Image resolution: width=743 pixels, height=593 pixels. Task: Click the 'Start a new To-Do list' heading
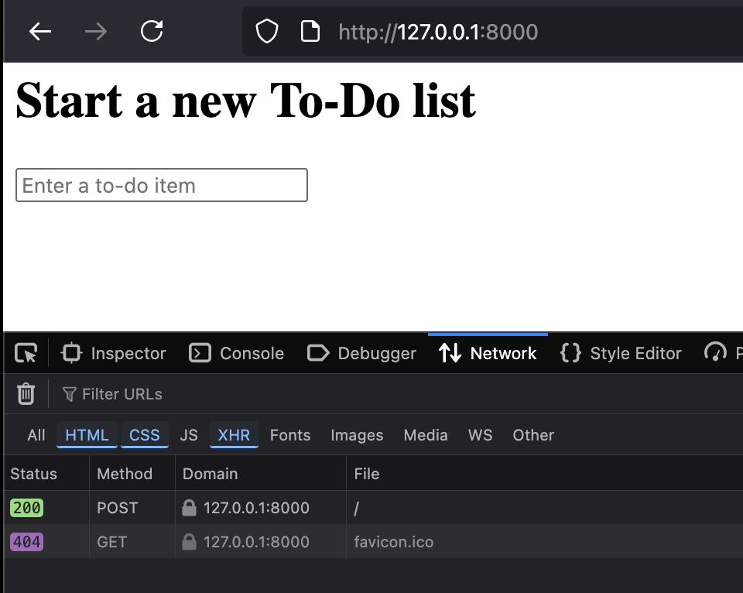245,101
